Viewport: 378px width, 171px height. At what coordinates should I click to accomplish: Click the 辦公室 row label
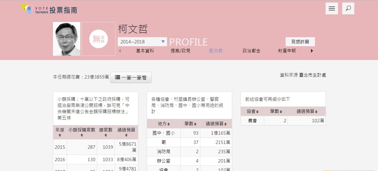point(164,161)
